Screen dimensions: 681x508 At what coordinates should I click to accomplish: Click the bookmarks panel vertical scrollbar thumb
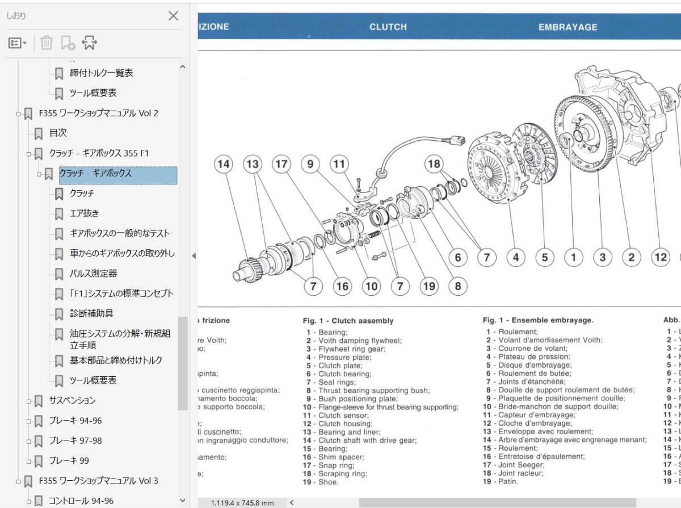[x=182, y=363]
